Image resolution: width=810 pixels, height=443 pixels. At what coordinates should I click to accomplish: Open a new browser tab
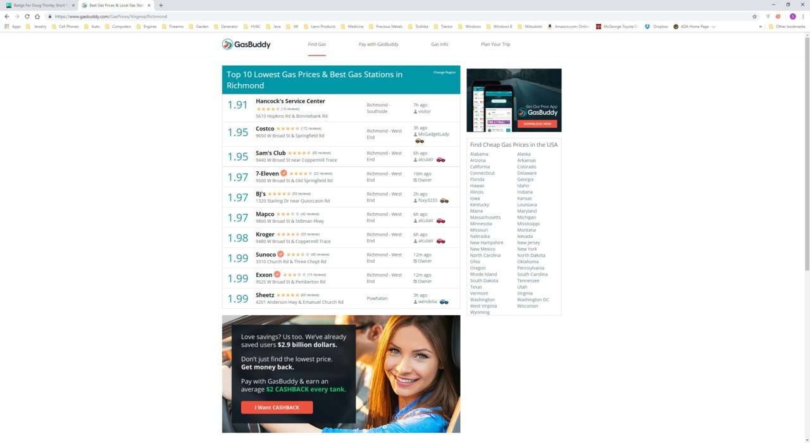point(161,5)
